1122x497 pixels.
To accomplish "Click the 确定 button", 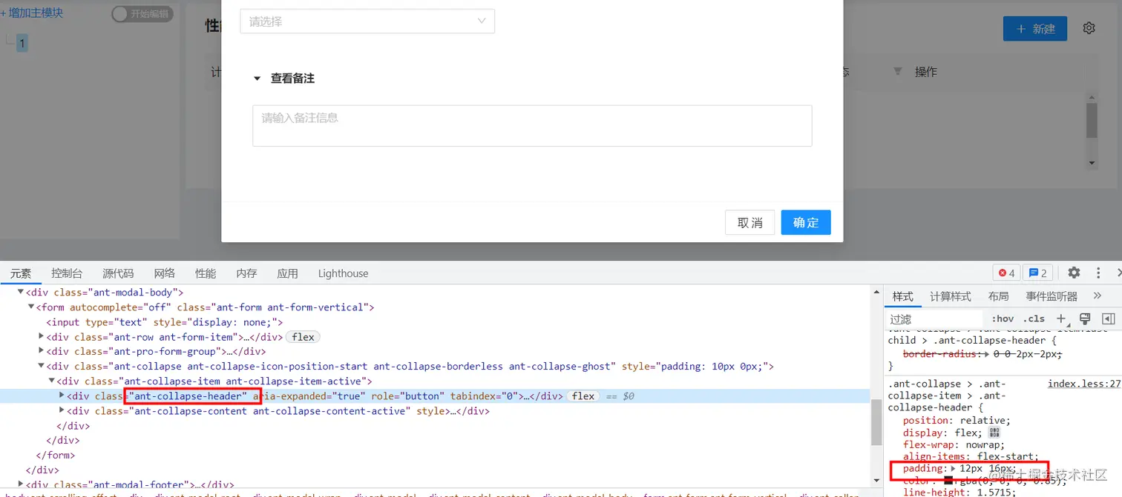I will pyautogui.click(x=806, y=222).
